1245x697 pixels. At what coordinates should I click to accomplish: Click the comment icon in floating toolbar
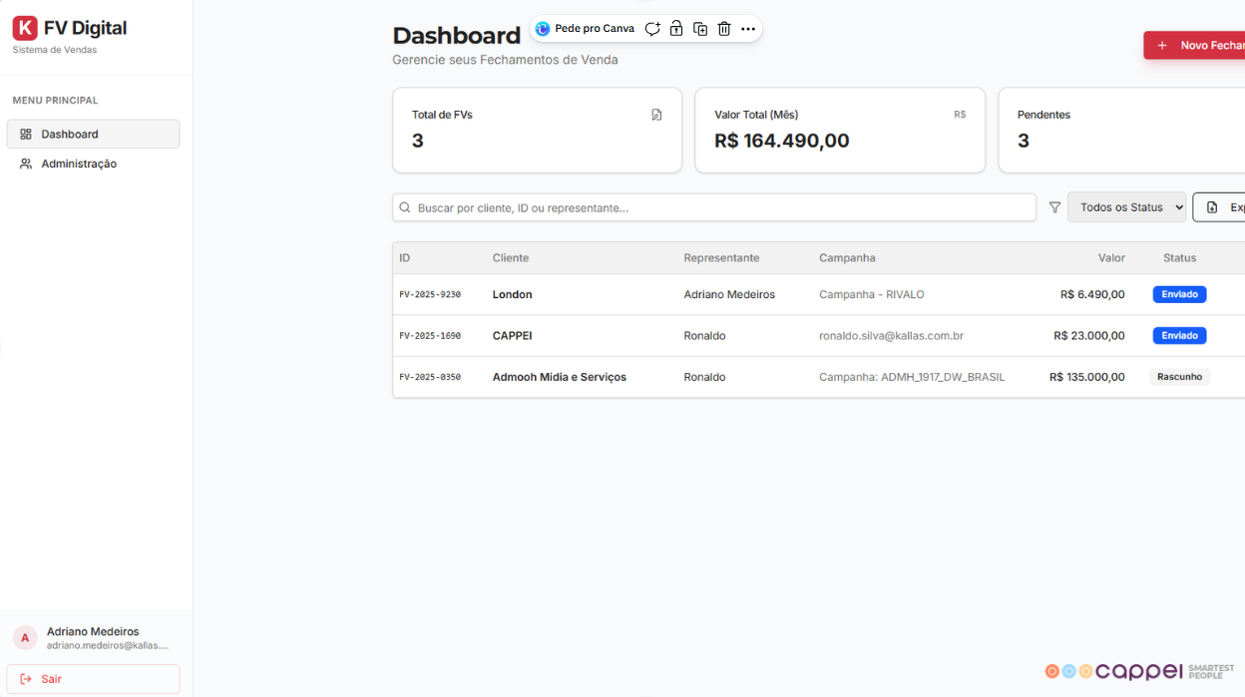(x=652, y=29)
